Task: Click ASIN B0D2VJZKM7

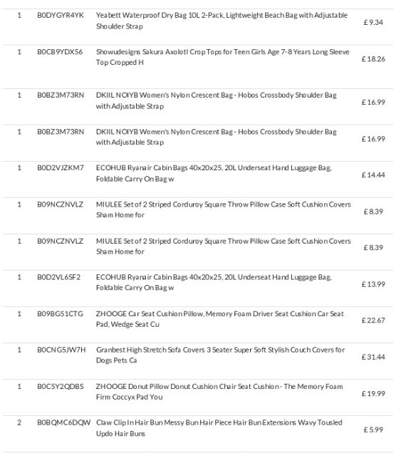Action: point(61,168)
